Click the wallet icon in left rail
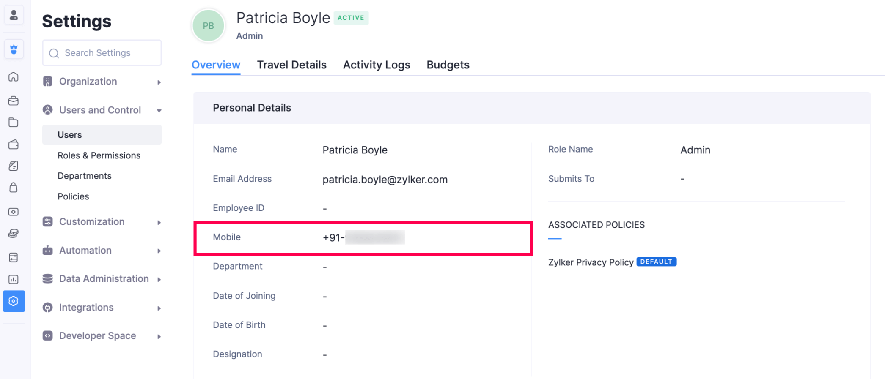885x379 pixels. pyautogui.click(x=14, y=145)
